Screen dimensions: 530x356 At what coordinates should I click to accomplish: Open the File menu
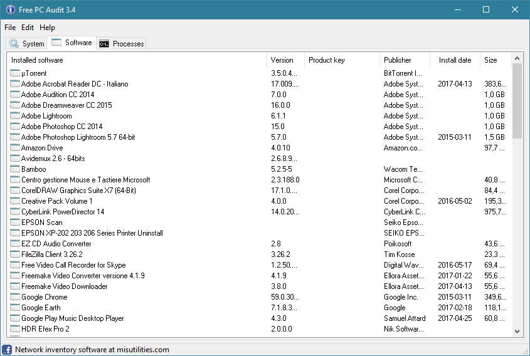point(10,28)
